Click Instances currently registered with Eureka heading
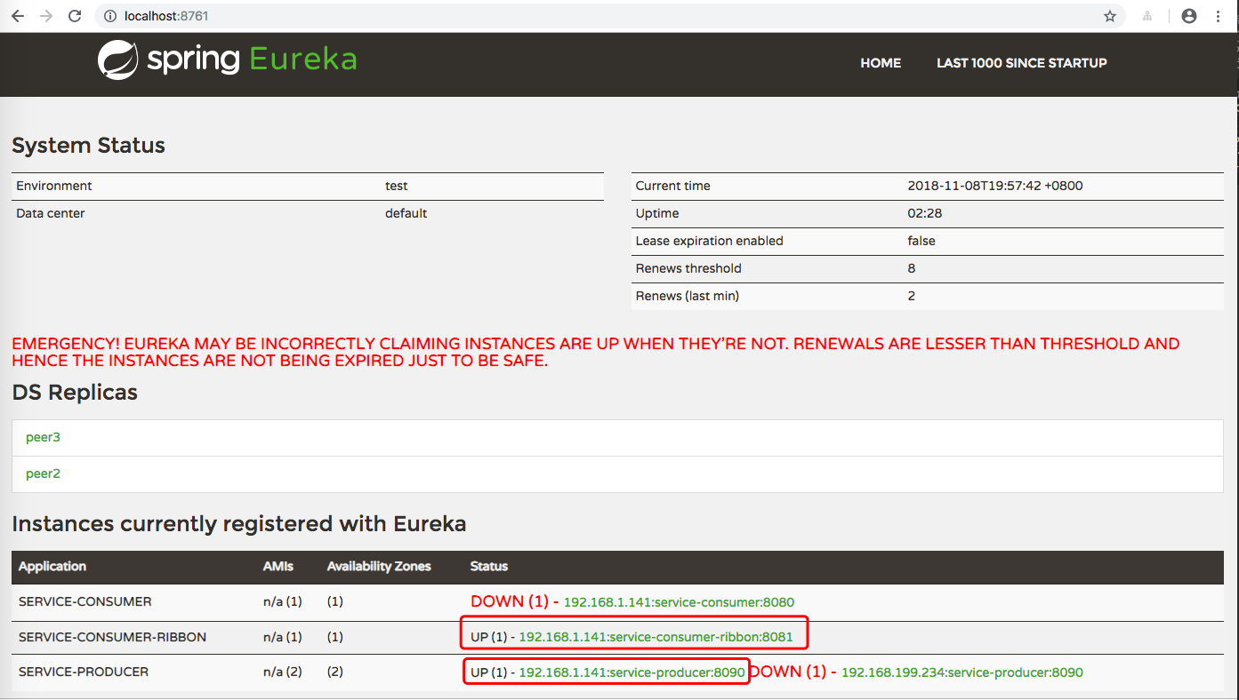1239x700 pixels. pos(239,524)
